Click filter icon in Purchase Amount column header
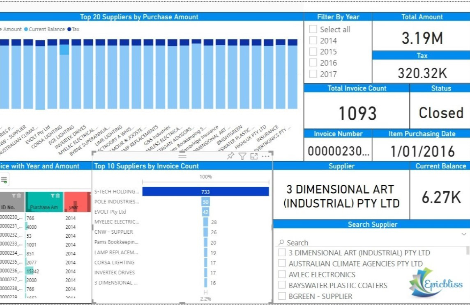This screenshot has width=470, height=305. pyautogui.click(x=53, y=196)
